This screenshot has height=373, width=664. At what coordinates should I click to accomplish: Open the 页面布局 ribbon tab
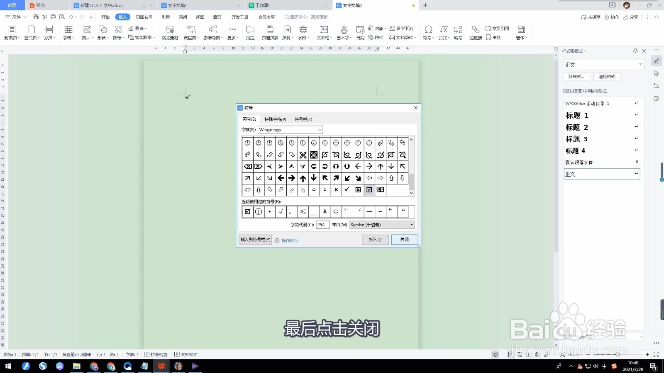144,17
